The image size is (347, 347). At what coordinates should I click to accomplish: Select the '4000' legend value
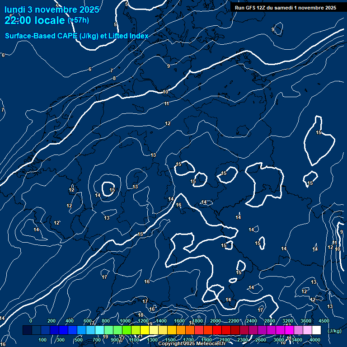click(314, 340)
